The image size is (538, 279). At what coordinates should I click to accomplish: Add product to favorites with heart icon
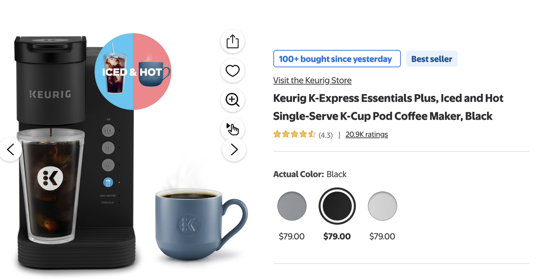pyautogui.click(x=232, y=71)
